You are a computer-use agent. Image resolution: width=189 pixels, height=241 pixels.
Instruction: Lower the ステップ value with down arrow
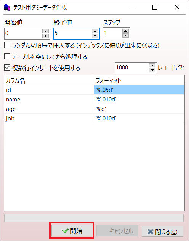click(126, 35)
